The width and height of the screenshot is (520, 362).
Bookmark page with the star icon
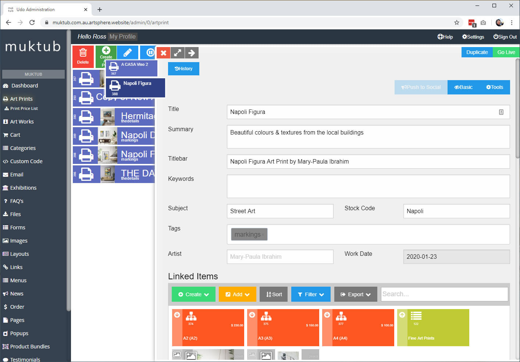pyautogui.click(x=457, y=22)
